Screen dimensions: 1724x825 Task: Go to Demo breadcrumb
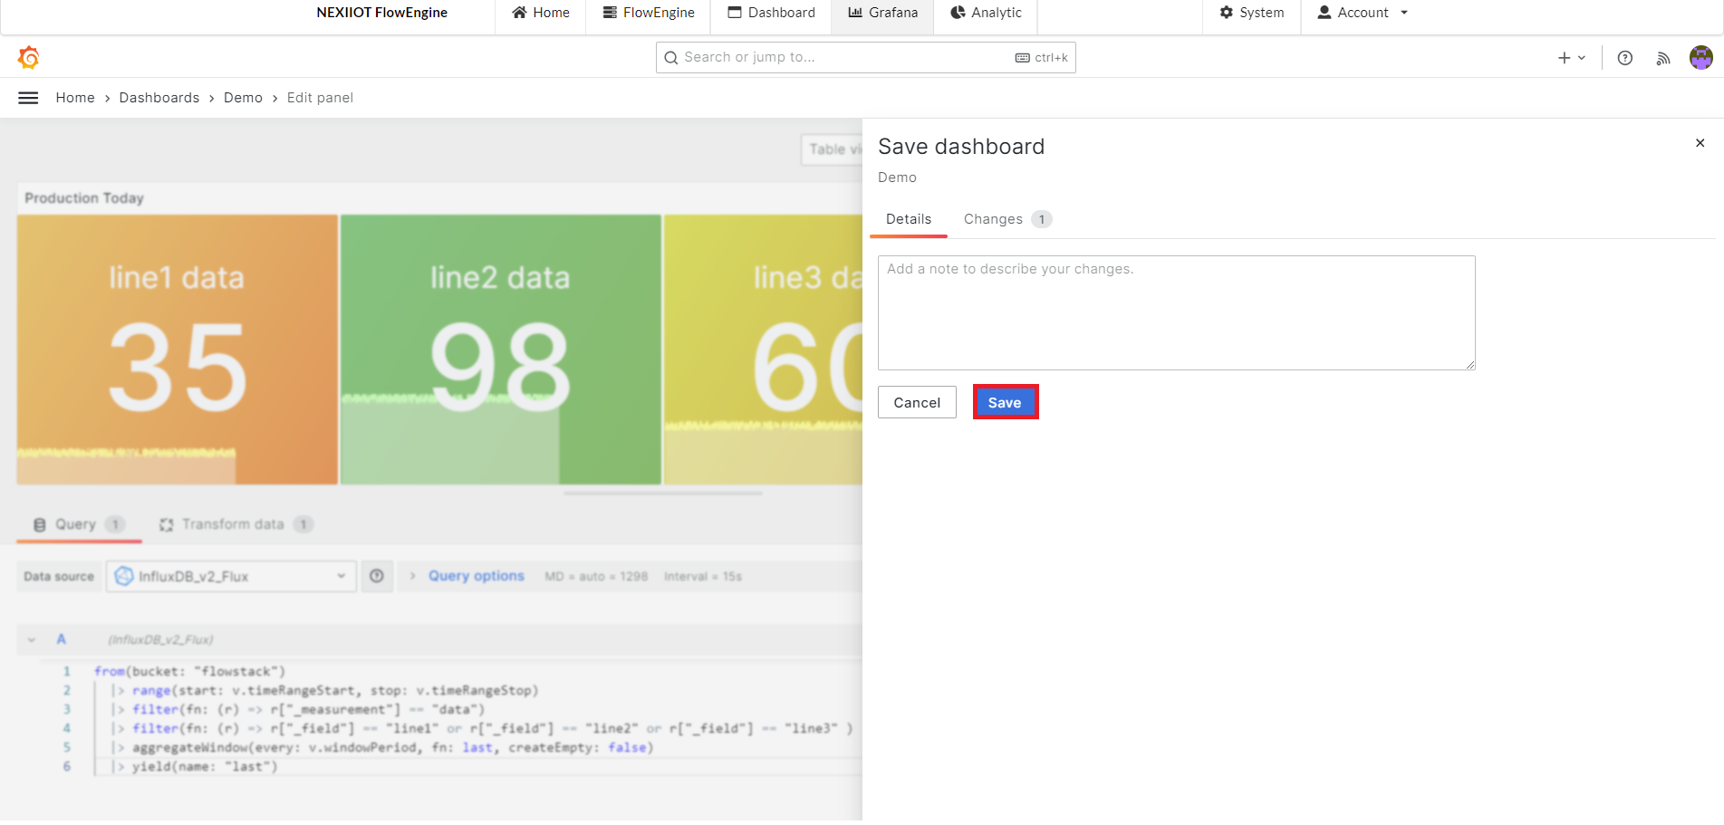click(243, 98)
